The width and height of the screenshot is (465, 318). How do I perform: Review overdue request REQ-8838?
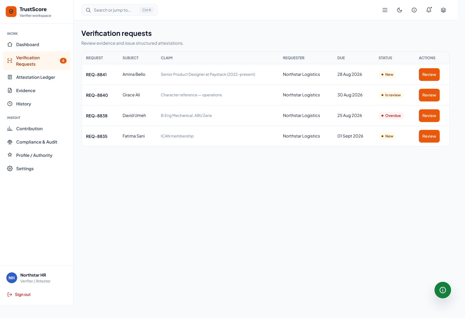pos(429,116)
